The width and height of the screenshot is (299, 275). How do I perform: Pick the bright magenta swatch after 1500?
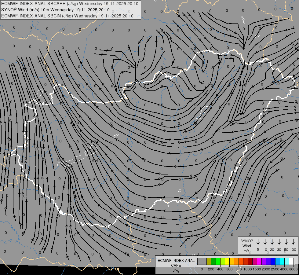[259, 261]
